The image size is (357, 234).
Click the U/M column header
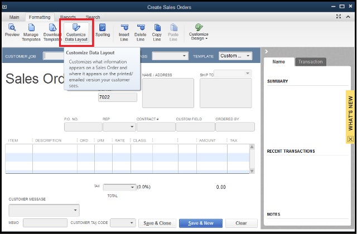(x=100, y=140)
